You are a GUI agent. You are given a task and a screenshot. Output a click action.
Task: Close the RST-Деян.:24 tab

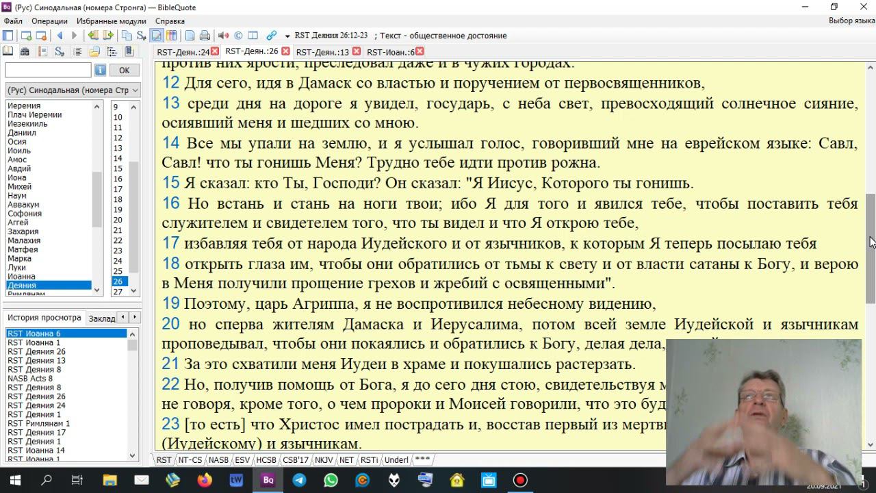tap(215, 51)
